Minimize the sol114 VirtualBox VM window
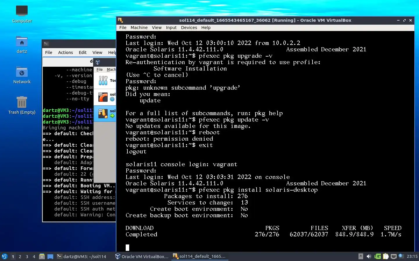Viewport: 419px width, 261px height. 398,20
